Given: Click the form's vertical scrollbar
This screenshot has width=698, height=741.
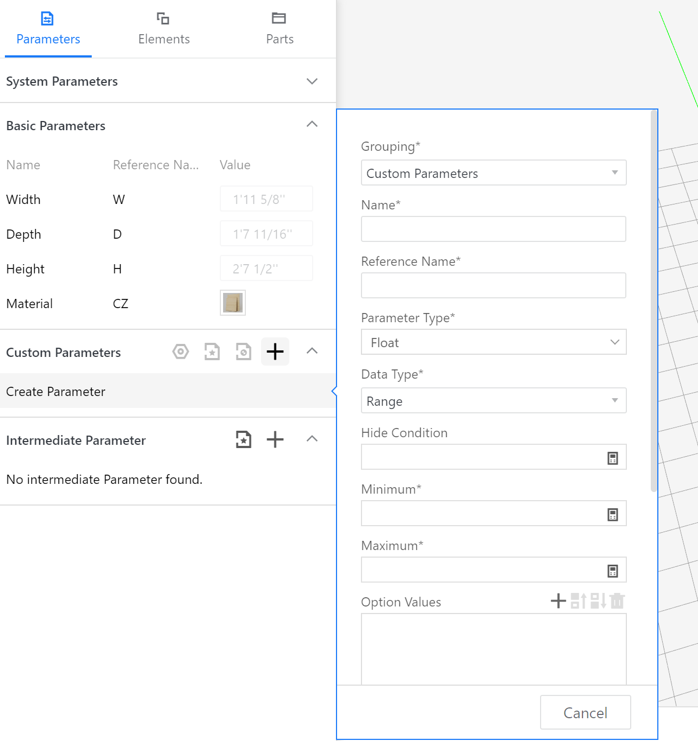Looking at the screenshot, I should (x=654, y=301).
